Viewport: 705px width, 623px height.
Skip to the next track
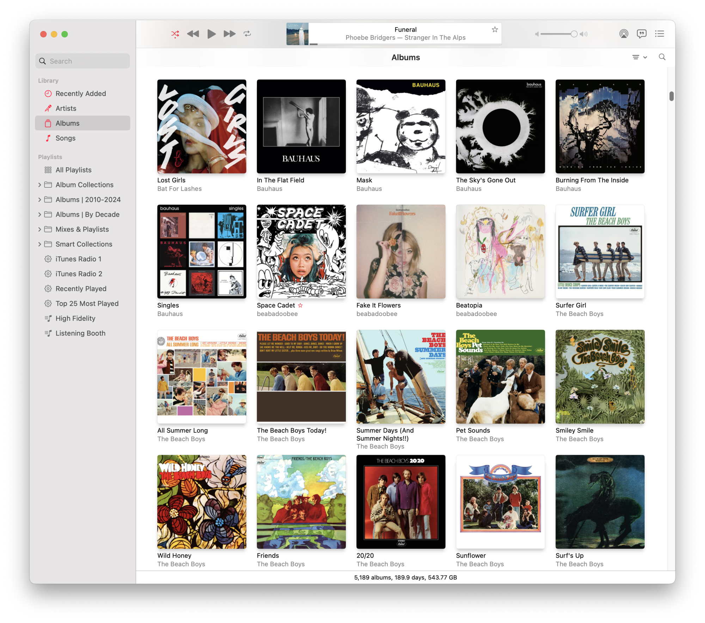229,34
